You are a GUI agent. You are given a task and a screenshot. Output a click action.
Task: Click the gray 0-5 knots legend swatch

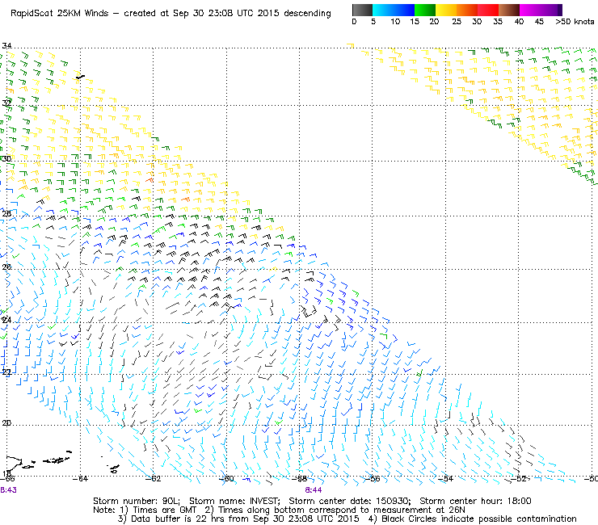pyautogui.click(x=362, y=10)
